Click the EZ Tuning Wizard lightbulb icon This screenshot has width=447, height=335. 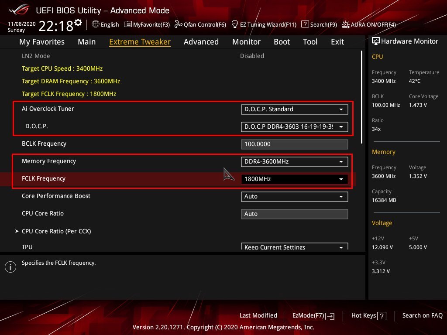coord(234,24)
